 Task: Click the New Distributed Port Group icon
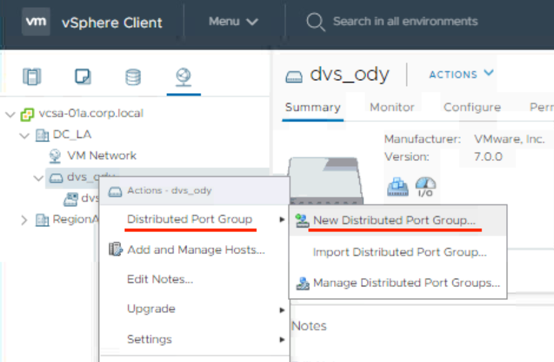click(302, 220)
